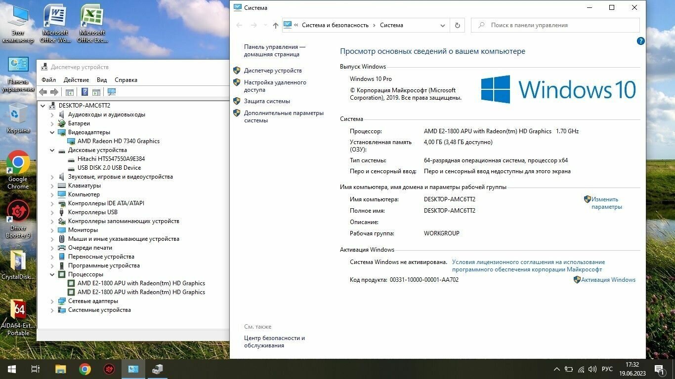Expand the Батареи node
The width and height of the screenshot is (675, 379).
click(52, 123)
